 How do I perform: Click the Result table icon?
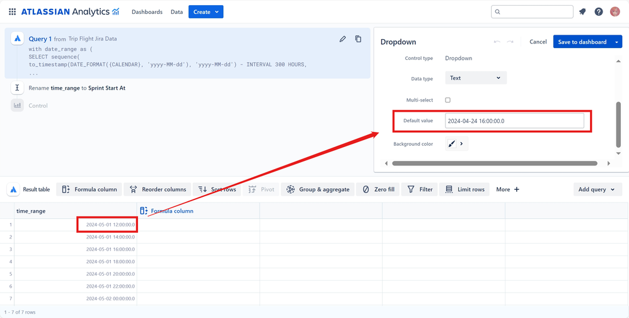tap(14, 189)
